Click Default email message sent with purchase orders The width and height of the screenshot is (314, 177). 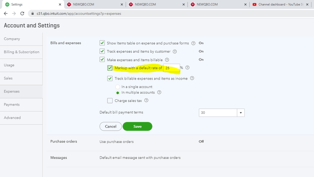pyautogui.click(x=140, y=158)
